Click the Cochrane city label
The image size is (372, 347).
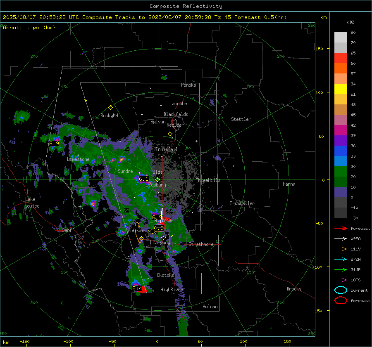pos(135,231)
